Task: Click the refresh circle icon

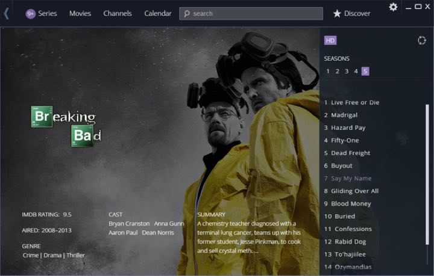Action: (x=422, y=40)
